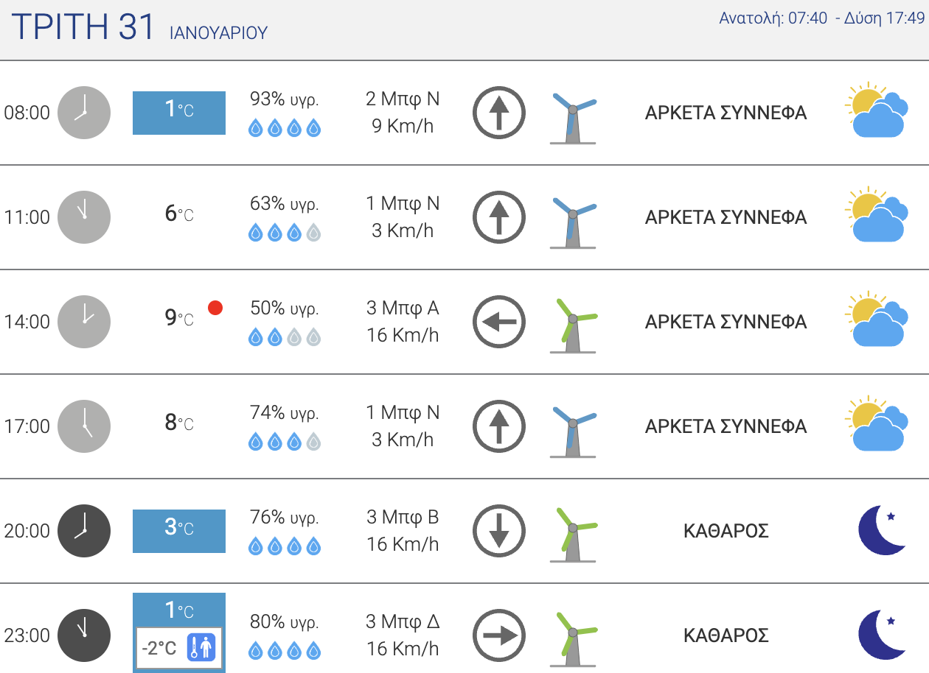
Task: Click the right-pointing wind arrow at 23:00
Action: [499, 635]
